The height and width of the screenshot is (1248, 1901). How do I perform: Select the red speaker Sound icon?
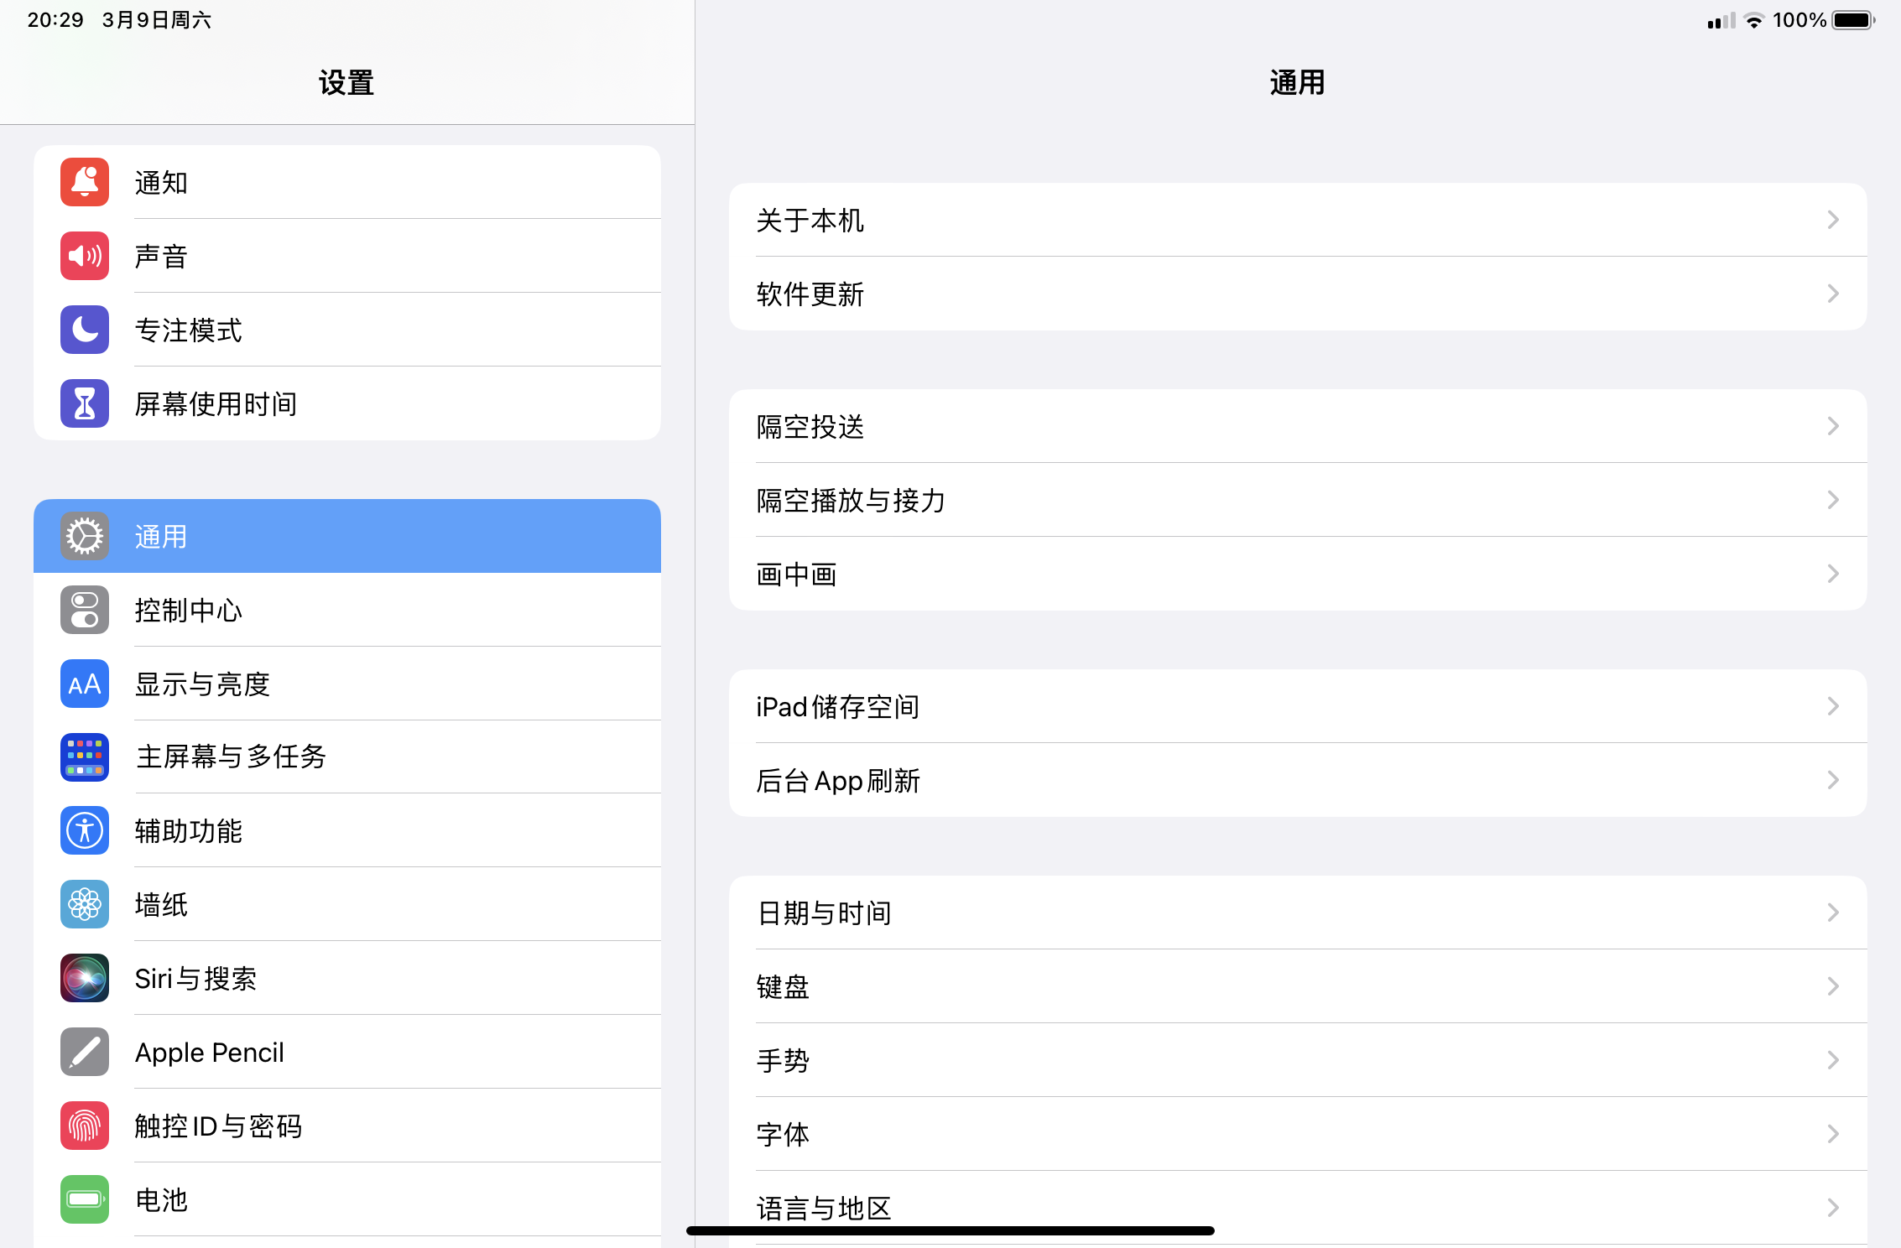click(84, 256)
